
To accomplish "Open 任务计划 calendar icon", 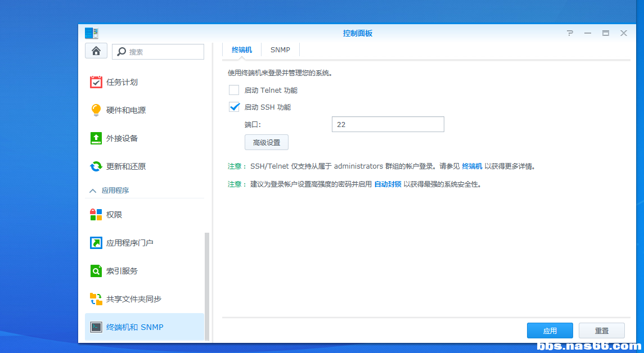I will pyautogui.click(x=96, y=82).
